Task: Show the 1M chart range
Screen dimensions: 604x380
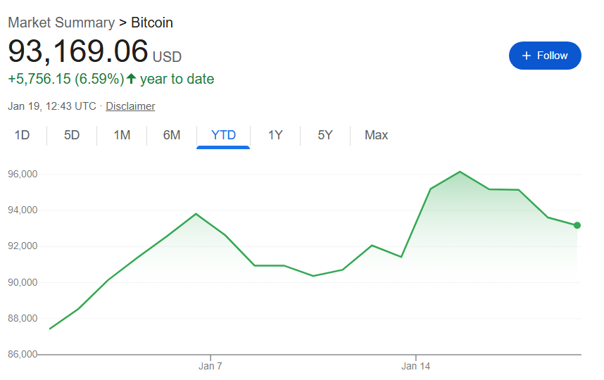Action: [x=122, y=135]
